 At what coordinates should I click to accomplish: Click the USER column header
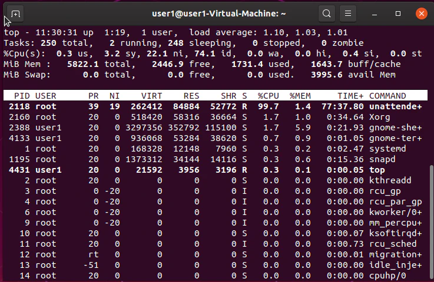pyautogui.click(x=46, y=96)
